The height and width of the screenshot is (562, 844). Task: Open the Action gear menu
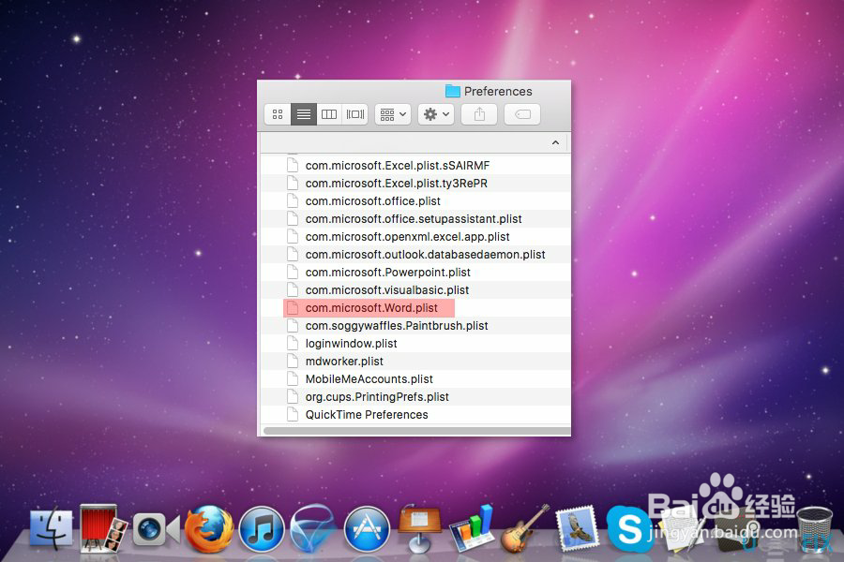click(x=436, y=114)
